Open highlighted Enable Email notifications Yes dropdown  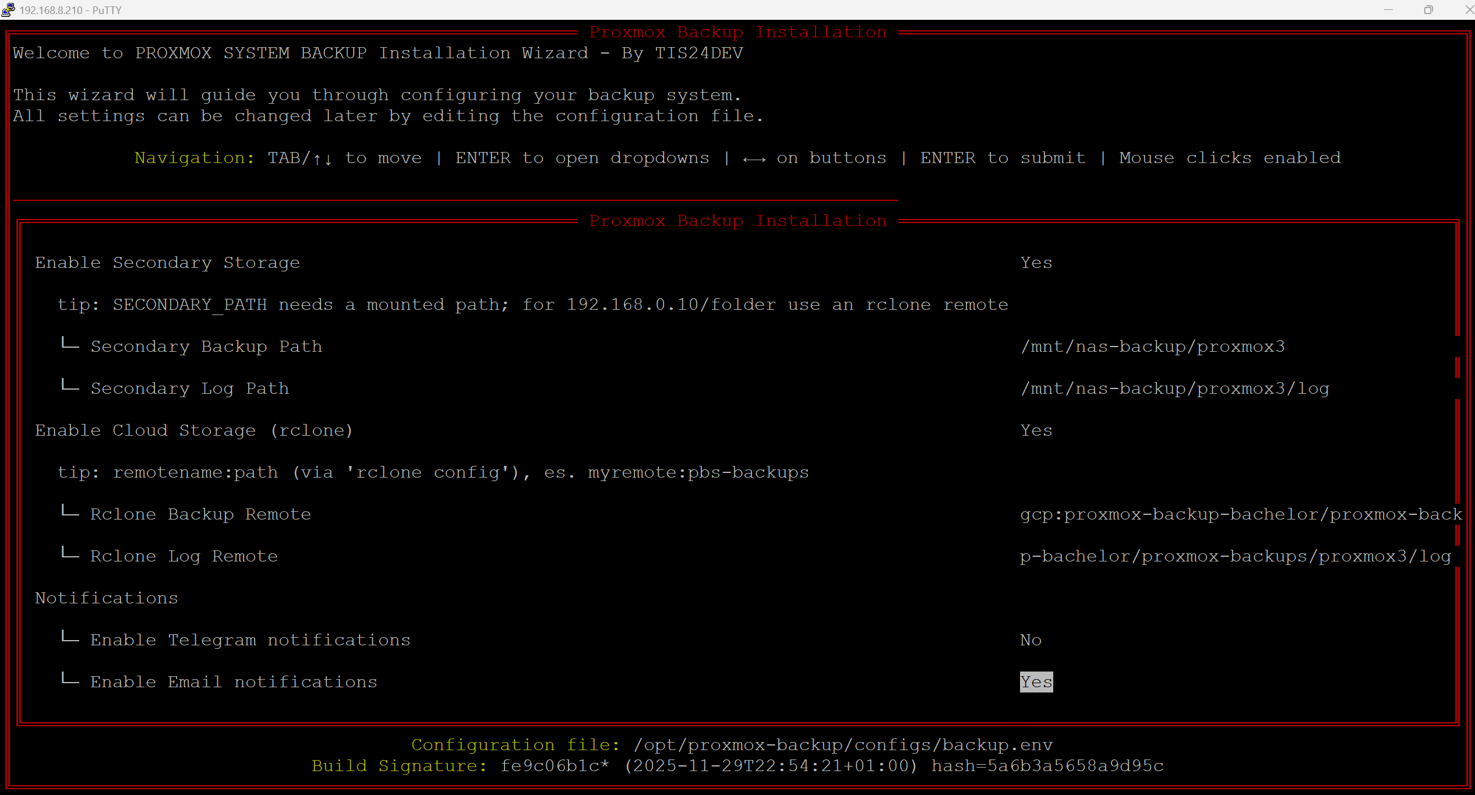coord(1036,682)
